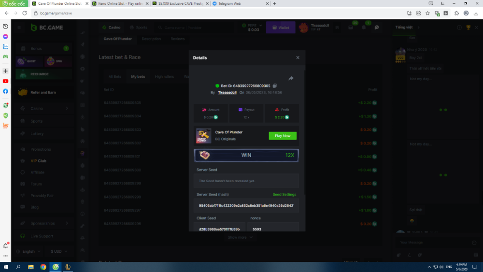This screenshot has width=483, height=272.
Task: Open the chat trophy icon
Action: (x=468, y=28)
